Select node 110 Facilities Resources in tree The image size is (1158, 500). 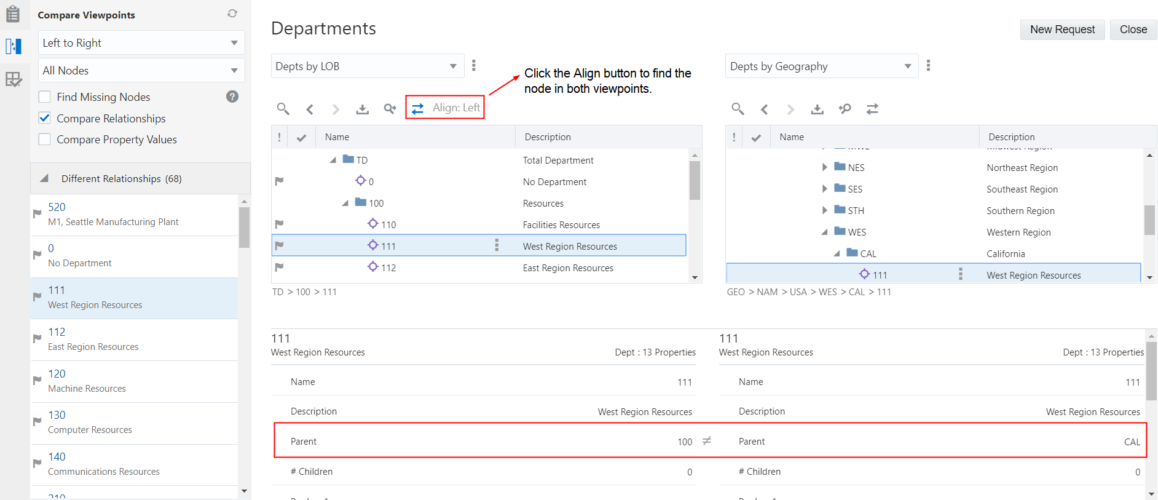point(479,224)
